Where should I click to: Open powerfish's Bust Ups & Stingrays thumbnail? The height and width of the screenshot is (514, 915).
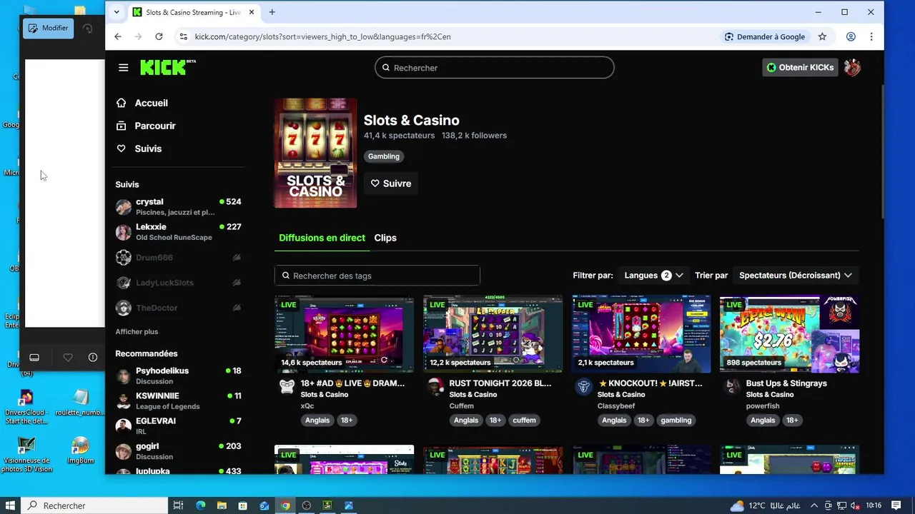tap(789, 334)
